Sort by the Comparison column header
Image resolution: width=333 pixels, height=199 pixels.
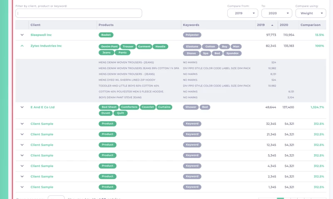[x=311, y=25]
